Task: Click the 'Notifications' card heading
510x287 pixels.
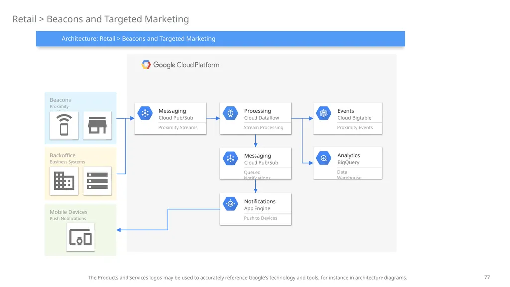Action: click(259, 201)
